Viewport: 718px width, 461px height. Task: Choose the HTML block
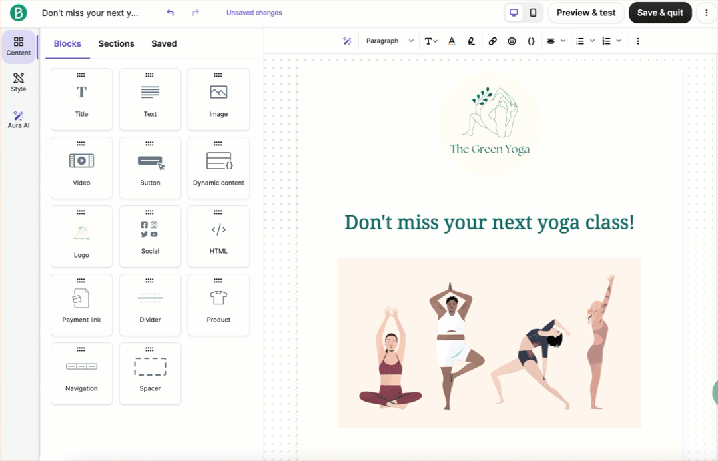pos(218,236)
